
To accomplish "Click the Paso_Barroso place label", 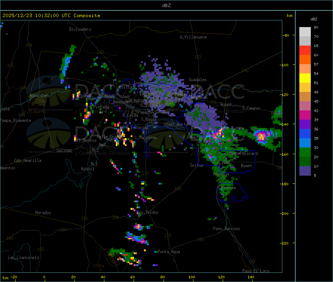I will [226, 229].
